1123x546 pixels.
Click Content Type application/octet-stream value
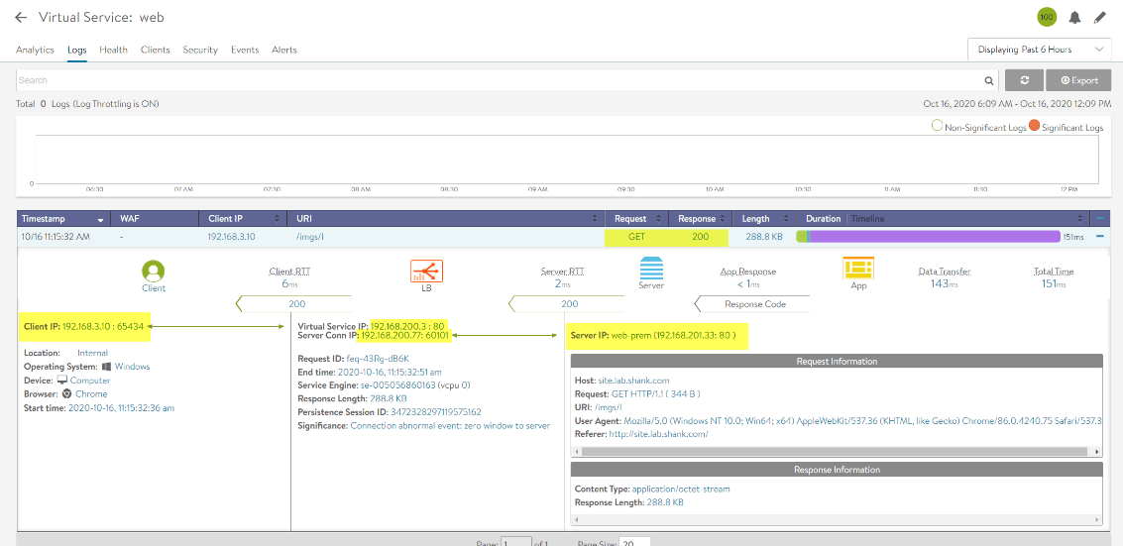click(x=681, y=490)
